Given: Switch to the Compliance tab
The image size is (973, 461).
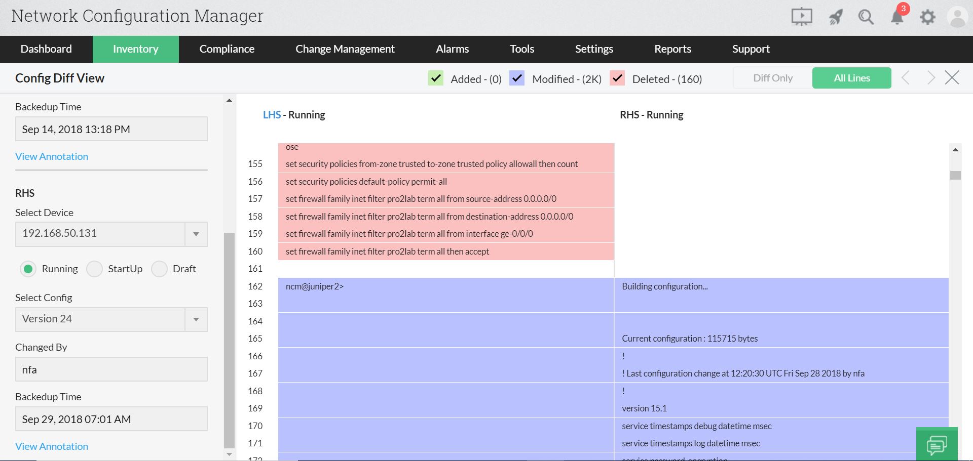Looking at the screenshot, I should point(227,49).
